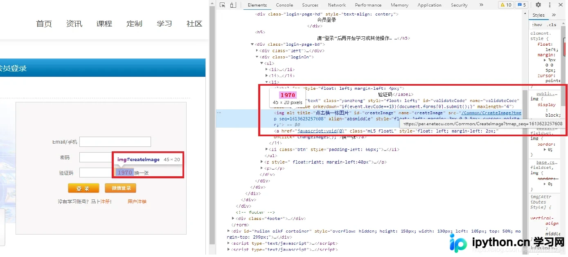Show the 5 messages badge
Viewport: 568px width, 257px height.
coord(521,5)
